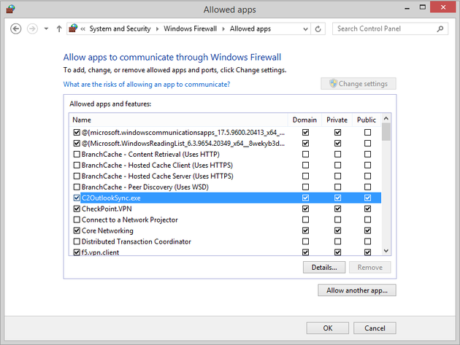Select microsoft.windowscommunicationsapps entry text
Screen dimensions: 460x345
[183, 133]
